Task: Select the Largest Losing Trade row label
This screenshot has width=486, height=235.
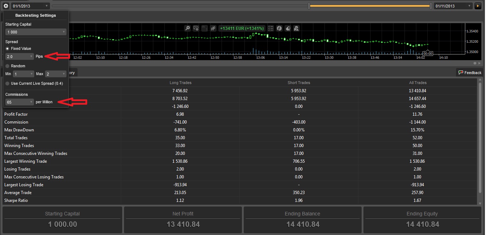Action: tap(24, 185)
